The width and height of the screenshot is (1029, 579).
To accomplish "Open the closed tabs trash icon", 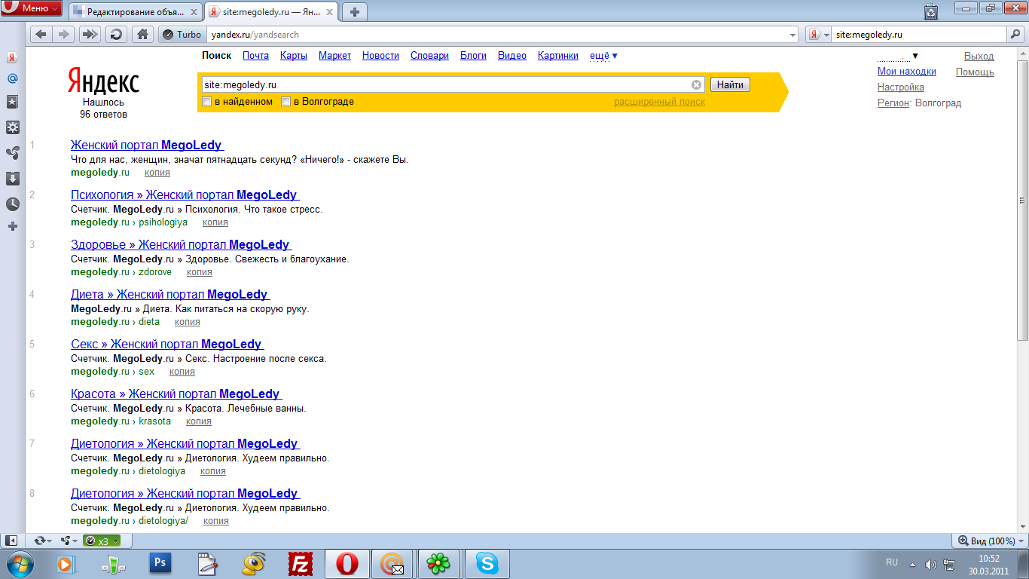I will tap(932, 11).
